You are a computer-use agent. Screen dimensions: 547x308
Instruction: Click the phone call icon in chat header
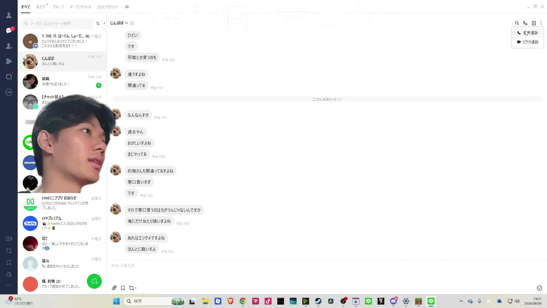525,23
